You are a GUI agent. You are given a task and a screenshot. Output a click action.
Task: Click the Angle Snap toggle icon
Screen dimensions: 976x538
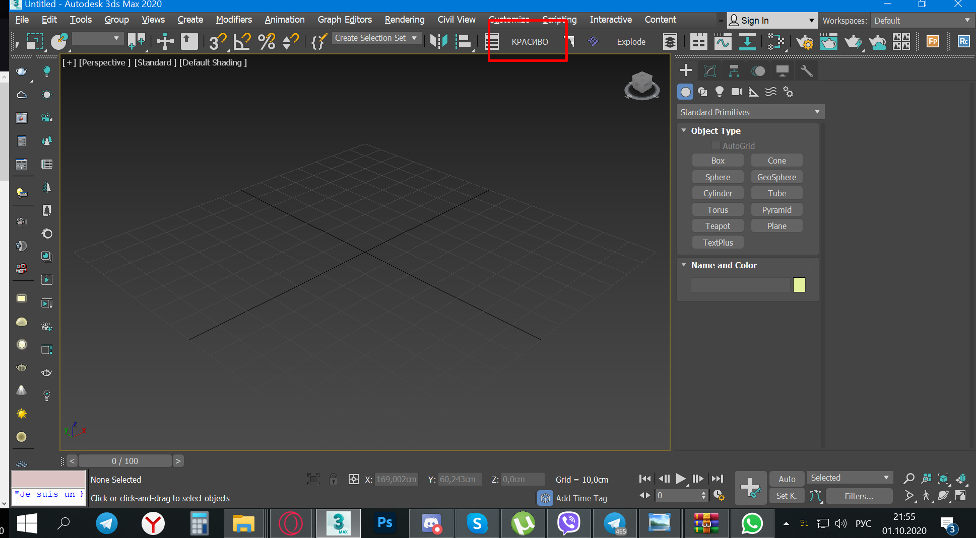click(242, 41)
